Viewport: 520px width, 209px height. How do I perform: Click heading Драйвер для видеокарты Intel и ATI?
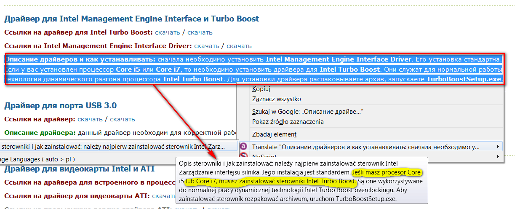79,169
